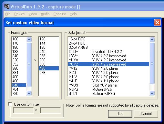Select the IYUV planar format
Viewport: 164px width, 124px height.
109,77
